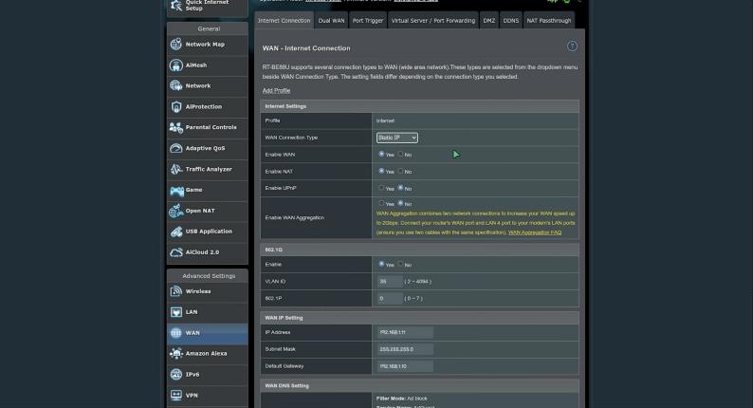The height and width of the screenshot is (408, 753).
Task: Click the Default Gateway input field
Action: pyautogui.click(x=405, y=366)
